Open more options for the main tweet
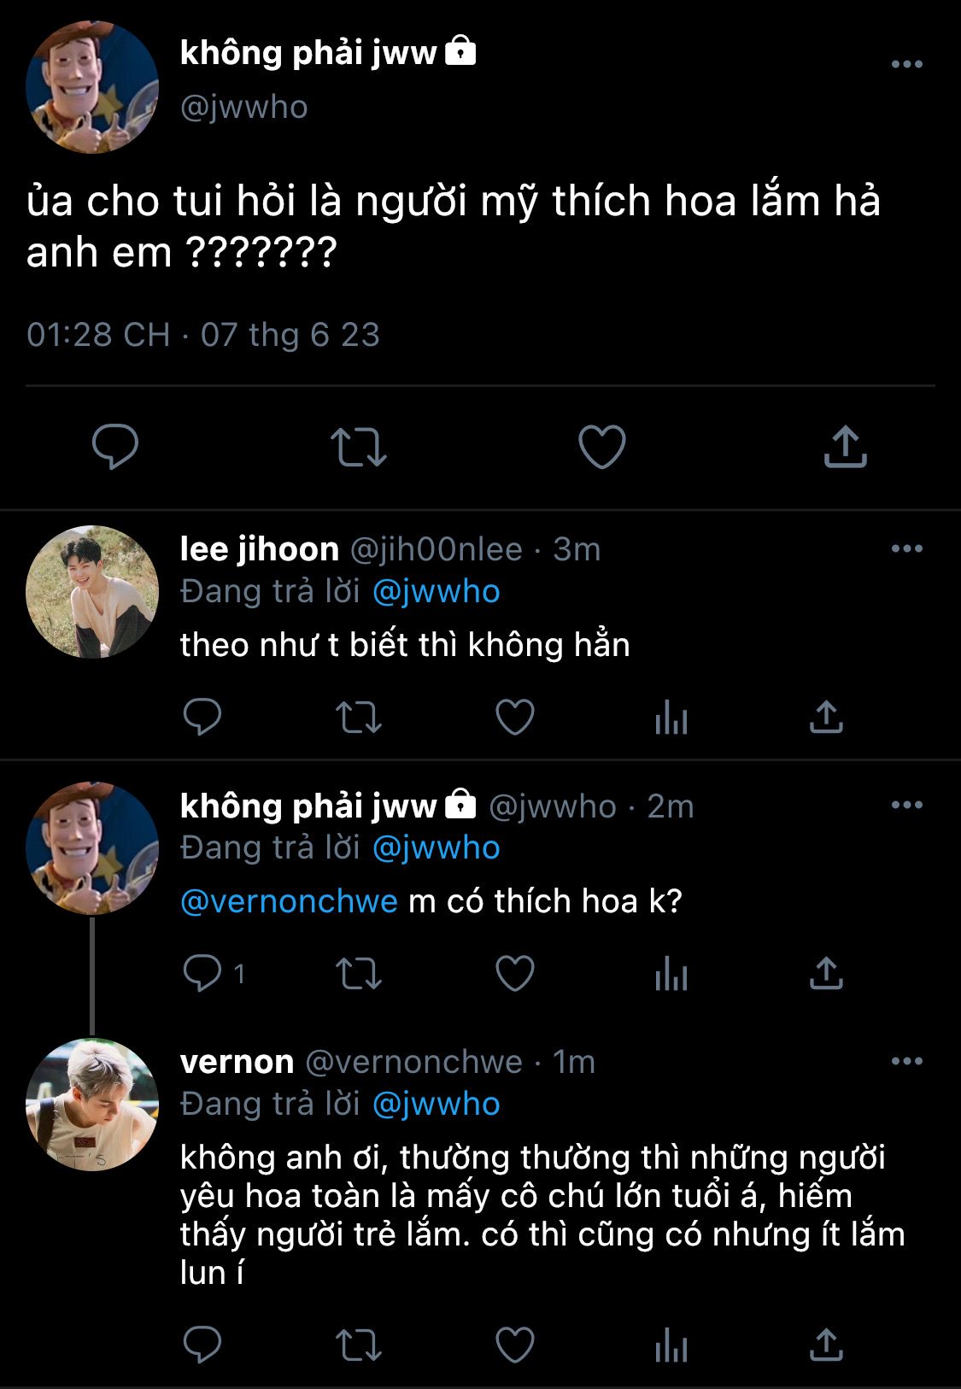 coord(906,65)
